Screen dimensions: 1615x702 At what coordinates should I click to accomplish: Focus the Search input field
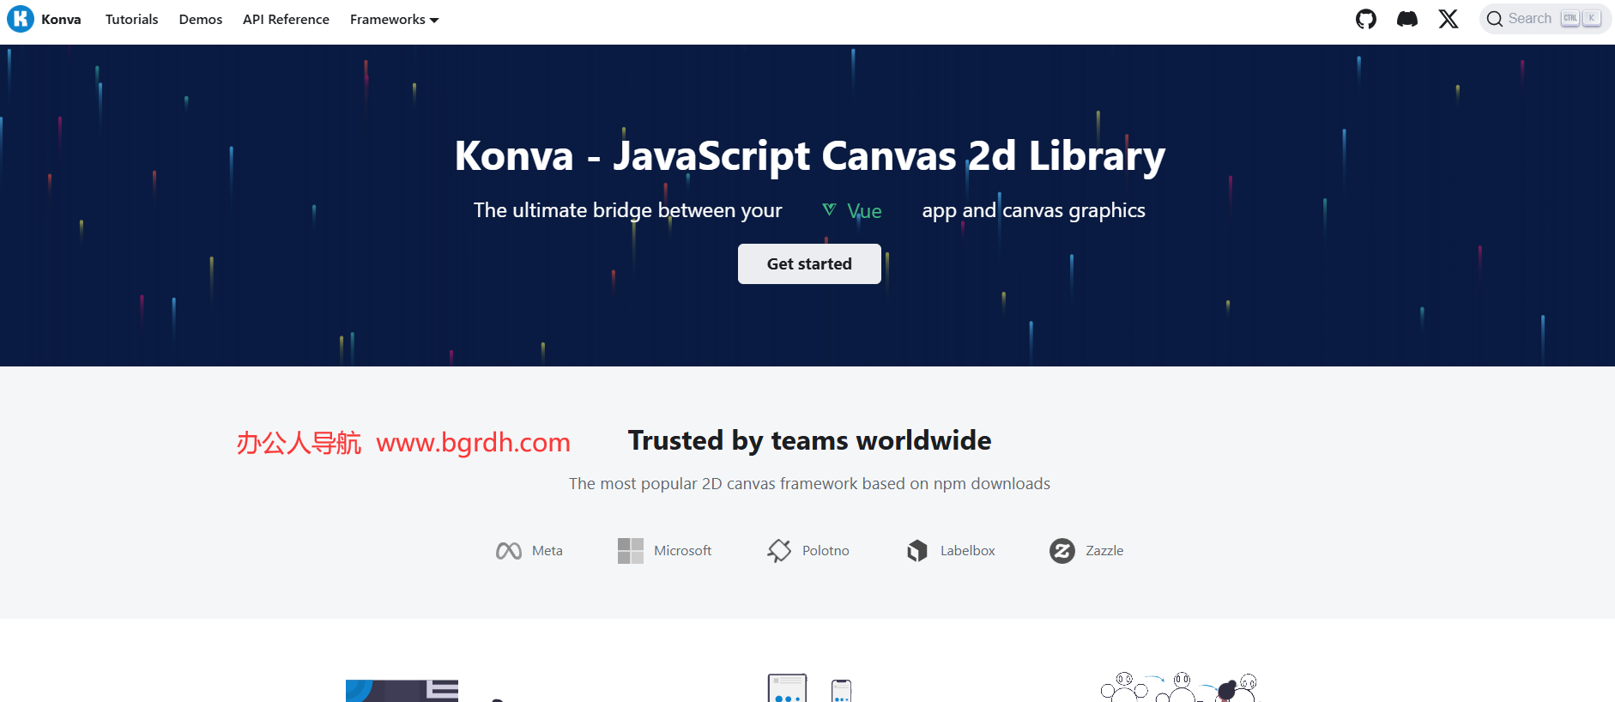point(1545,19)
